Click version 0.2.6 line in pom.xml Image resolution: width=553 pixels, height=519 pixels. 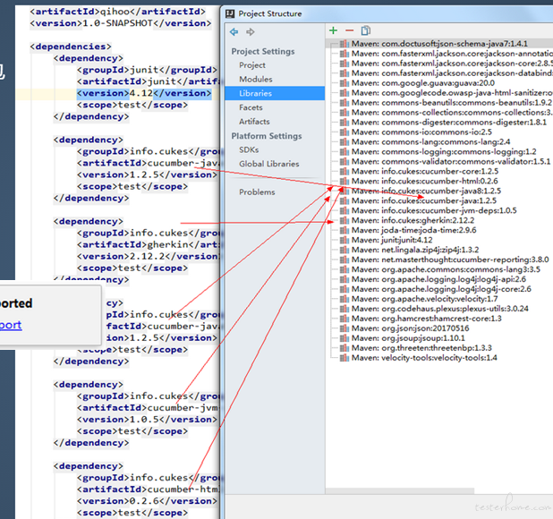tap(147, 501)
